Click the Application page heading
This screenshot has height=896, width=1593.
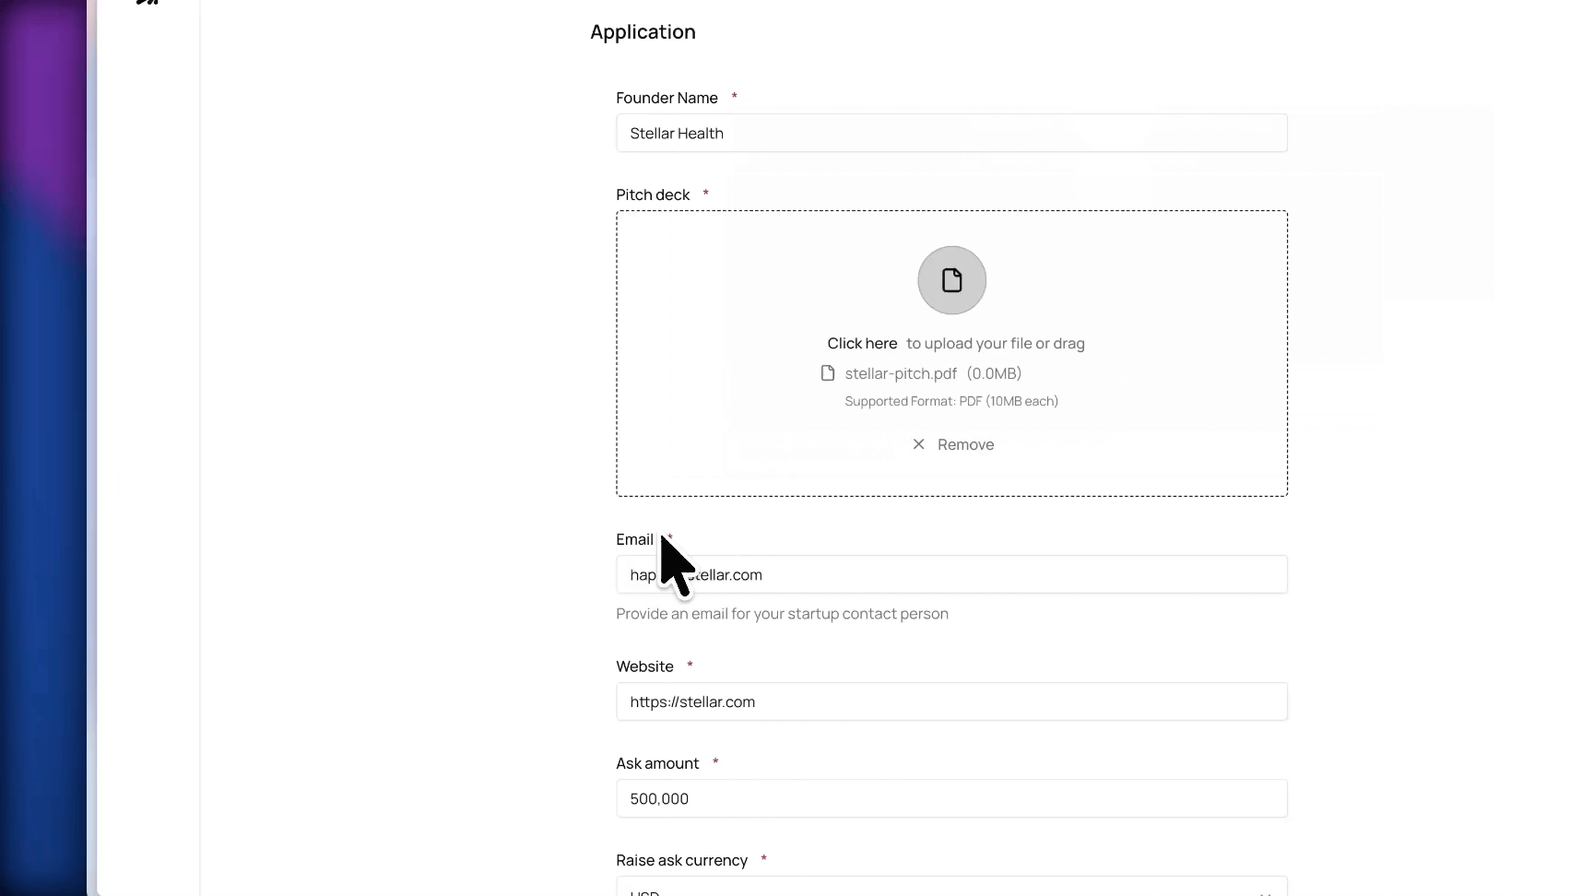[x=643, y=32]
